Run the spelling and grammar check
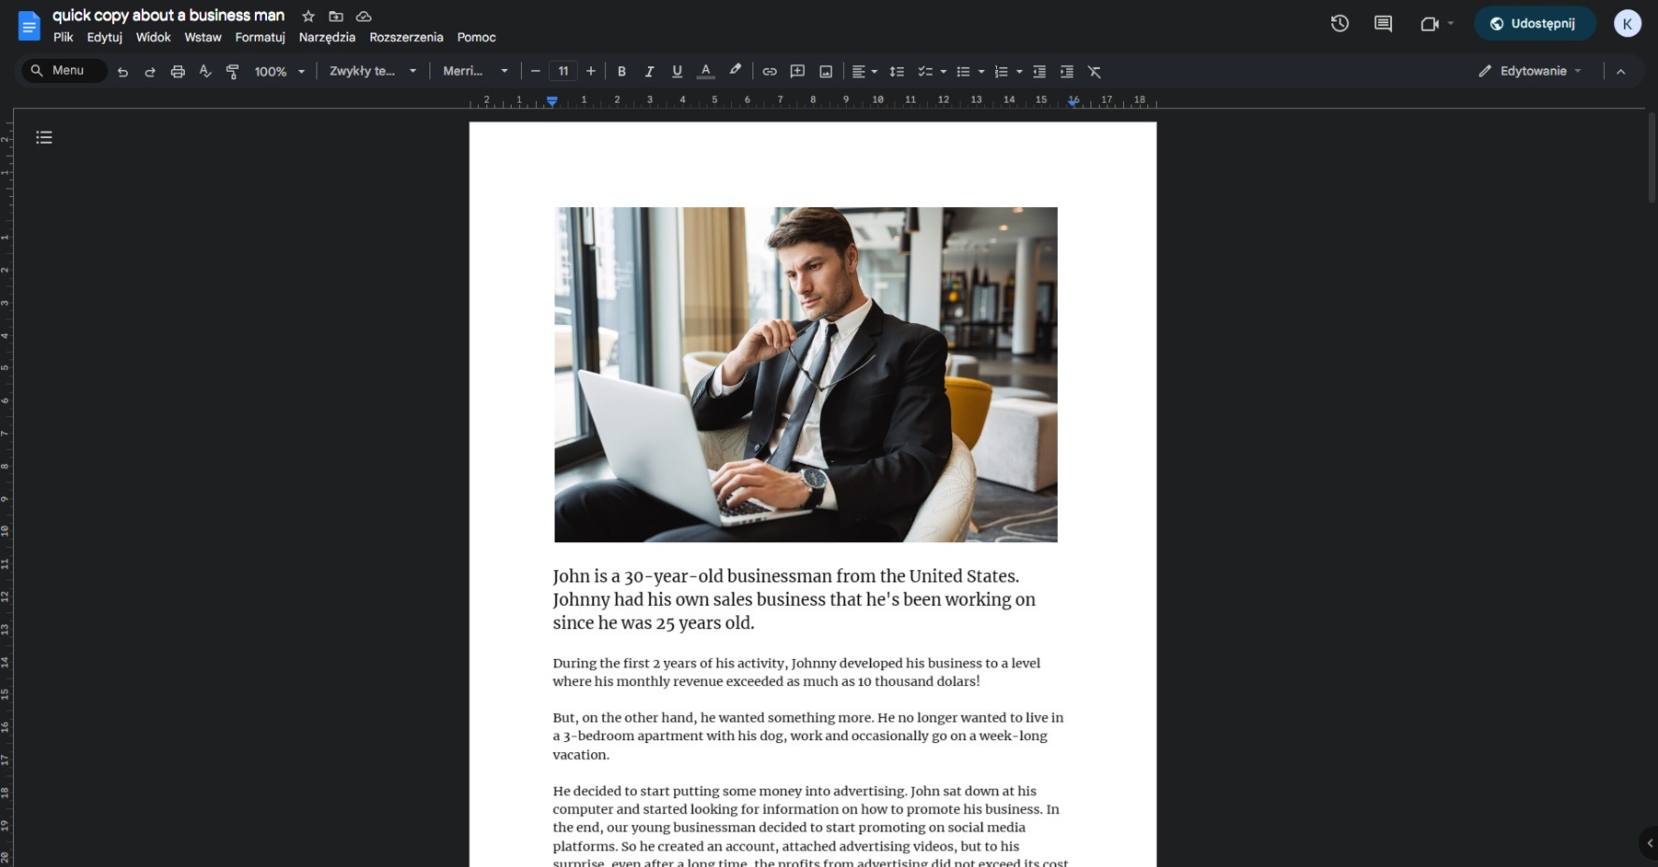The width and height of the screenshot is (1658, 867). 204,71
